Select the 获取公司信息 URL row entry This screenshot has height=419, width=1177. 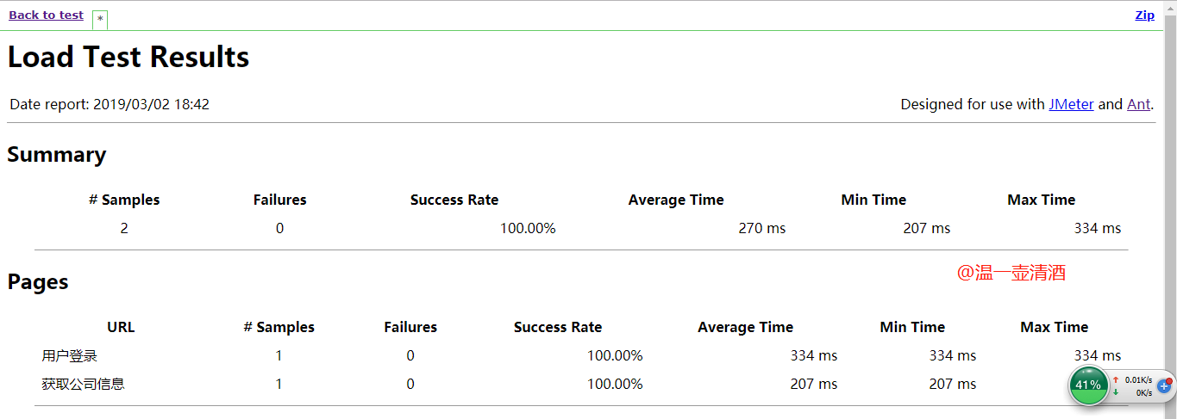pos(83,384)
